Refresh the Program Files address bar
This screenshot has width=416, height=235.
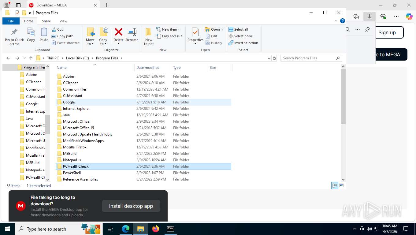274,58
